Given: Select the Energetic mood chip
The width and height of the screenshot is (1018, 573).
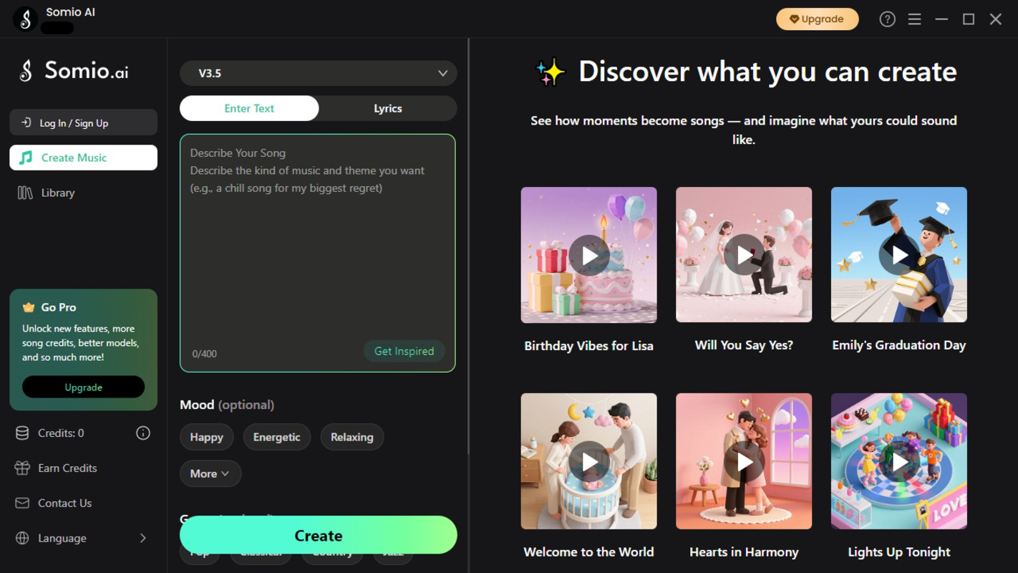Looking at the screenshot, I should (x=276, y=437).
